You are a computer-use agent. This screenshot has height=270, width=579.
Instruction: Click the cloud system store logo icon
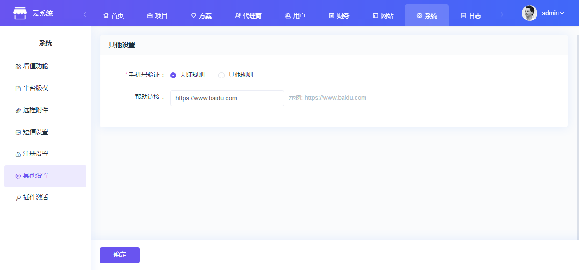pos(20,13)
